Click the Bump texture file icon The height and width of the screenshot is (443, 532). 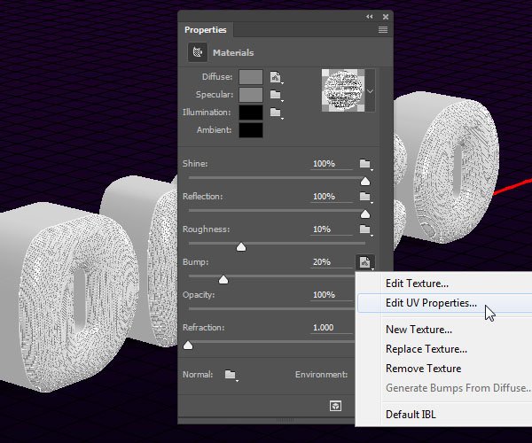coord(365,262)
